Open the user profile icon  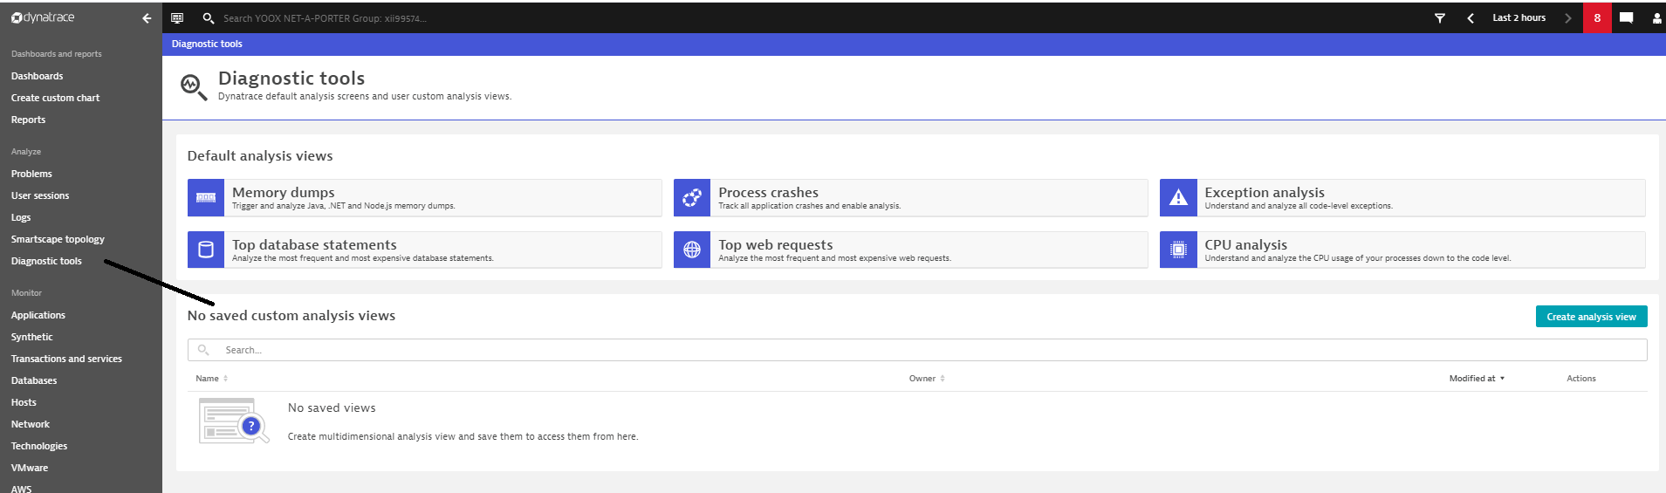(1656, 18)
